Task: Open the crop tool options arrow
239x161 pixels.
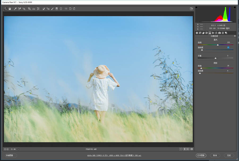Action: [x=31, y=10]
